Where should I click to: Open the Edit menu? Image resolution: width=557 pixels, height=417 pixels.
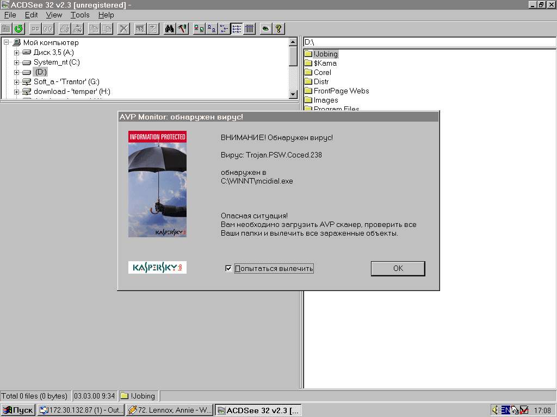click(x=31, y=15)
